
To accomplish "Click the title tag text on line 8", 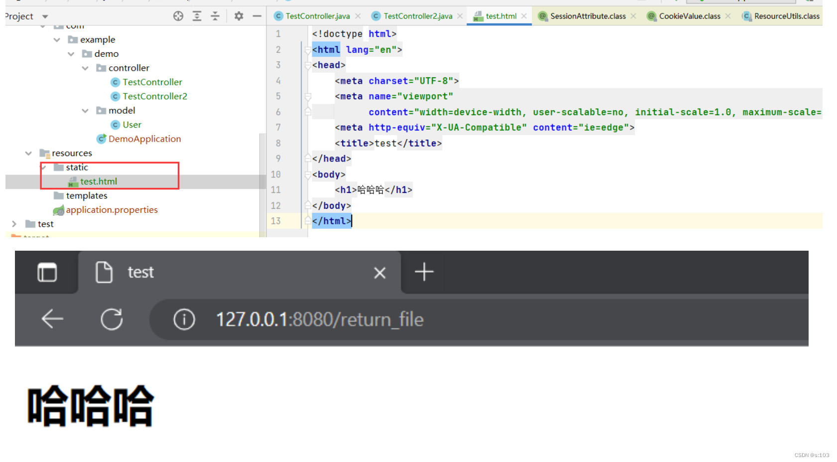I will pyautogui.click(x=388, y=144).
